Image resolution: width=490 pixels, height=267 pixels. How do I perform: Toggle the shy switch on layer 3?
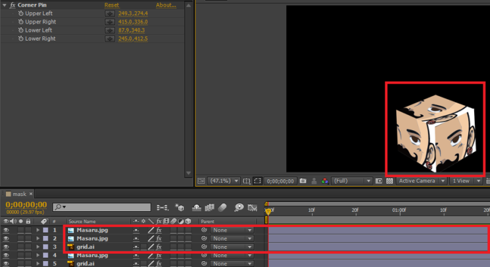[136, 247]
